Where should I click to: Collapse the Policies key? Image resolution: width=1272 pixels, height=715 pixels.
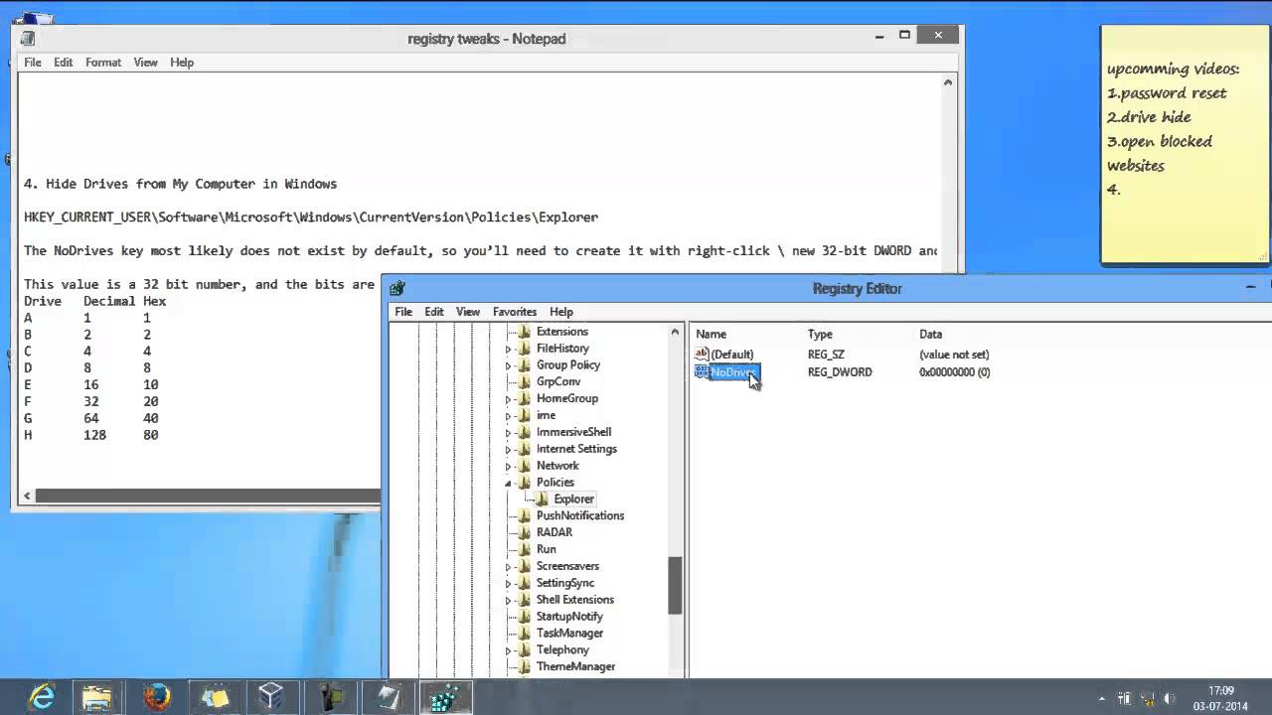click(508, 483)
